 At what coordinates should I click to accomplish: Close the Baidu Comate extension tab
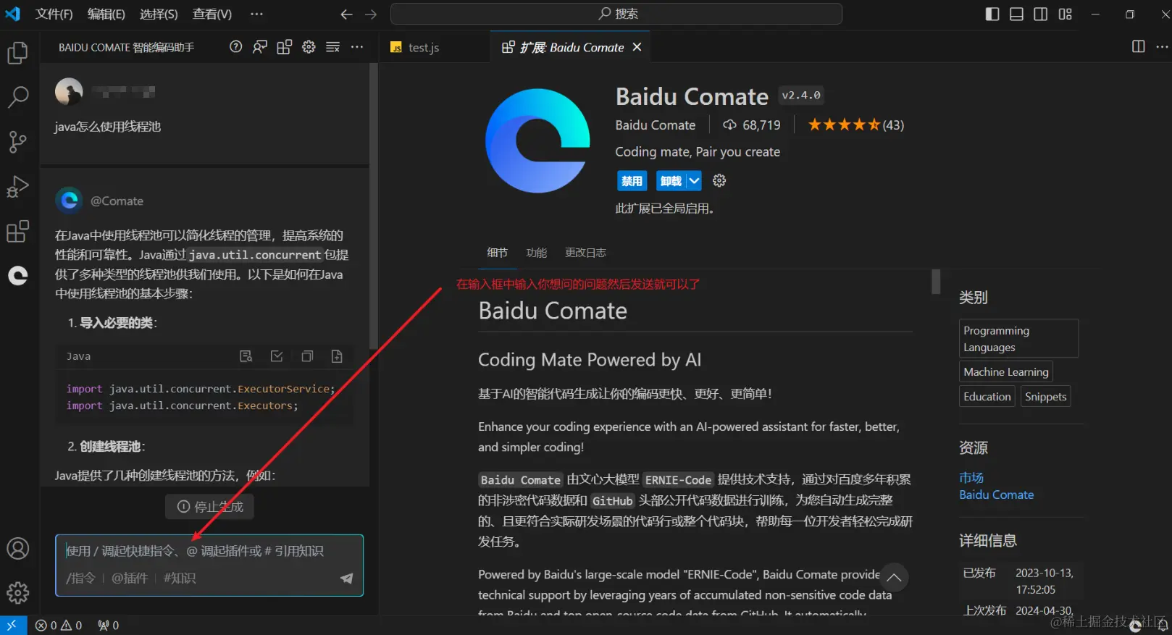tap(637, 47)
